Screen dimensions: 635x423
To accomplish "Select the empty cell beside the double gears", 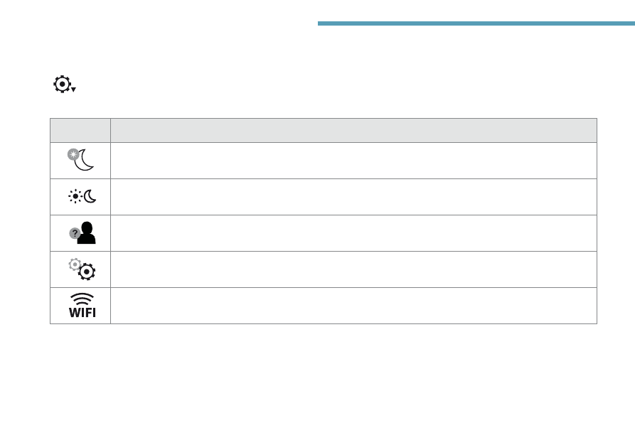I will (x=353, y=269).
